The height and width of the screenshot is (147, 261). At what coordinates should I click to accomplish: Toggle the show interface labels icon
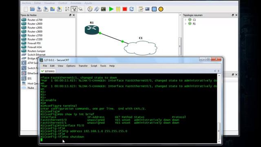click(67, 9)
